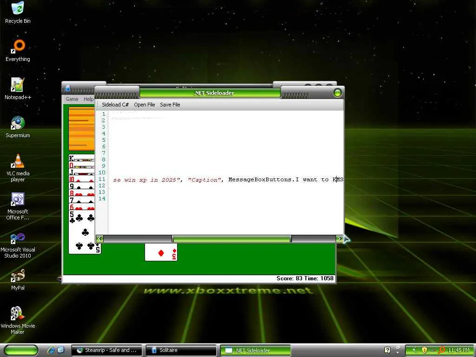
Task: Select the Everything search desktop icon
Action: coord(18,50)
